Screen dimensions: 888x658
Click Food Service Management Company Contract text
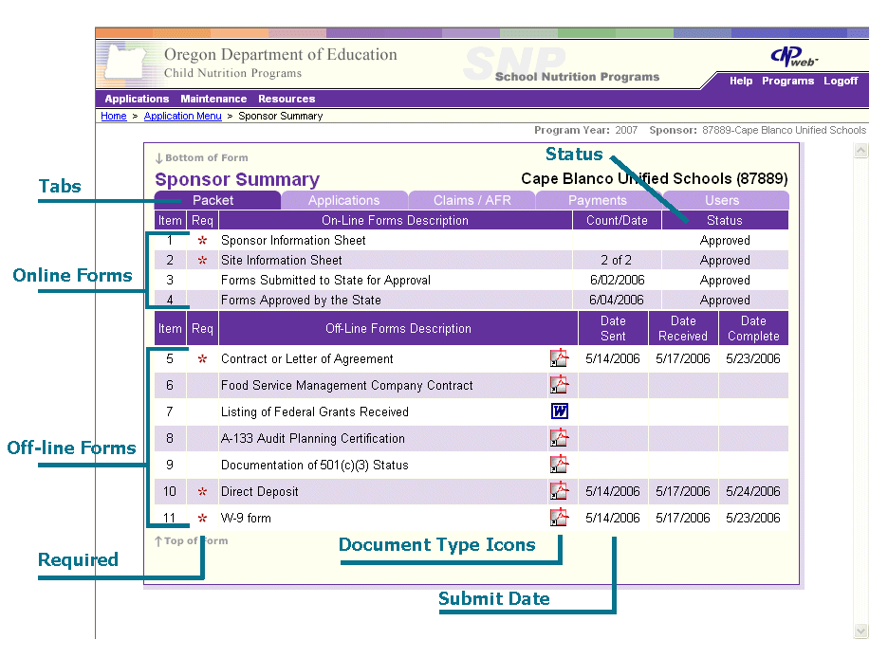(346, 385)
